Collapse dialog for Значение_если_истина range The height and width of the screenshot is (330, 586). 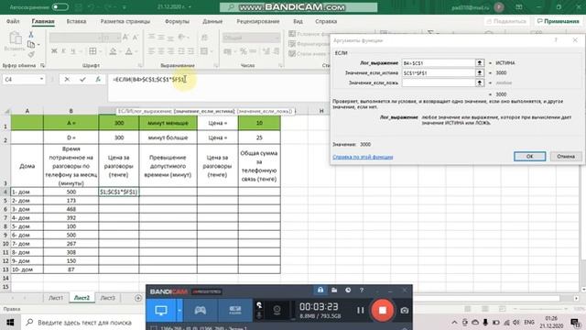(x=480, y=73)
